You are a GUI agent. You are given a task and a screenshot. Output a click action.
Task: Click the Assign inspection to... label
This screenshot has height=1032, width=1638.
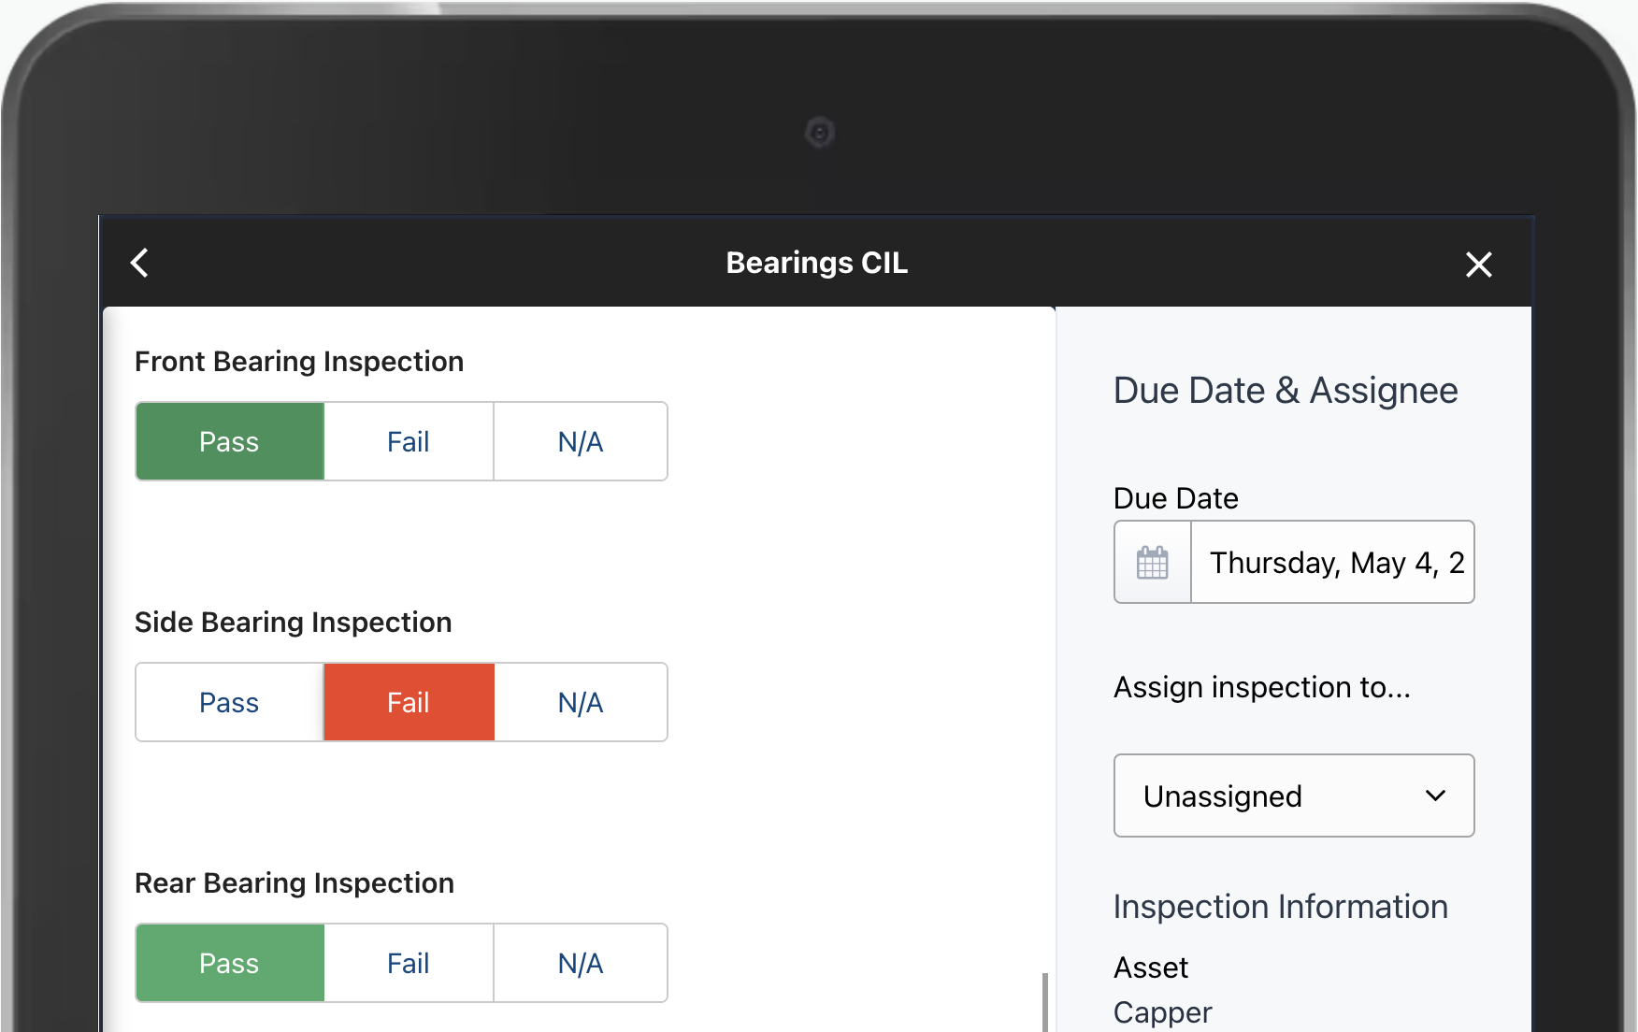pos(1261,688)
